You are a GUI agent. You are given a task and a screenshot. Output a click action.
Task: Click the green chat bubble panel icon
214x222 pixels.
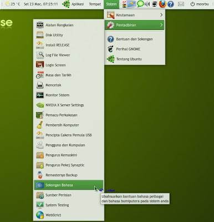140,4
